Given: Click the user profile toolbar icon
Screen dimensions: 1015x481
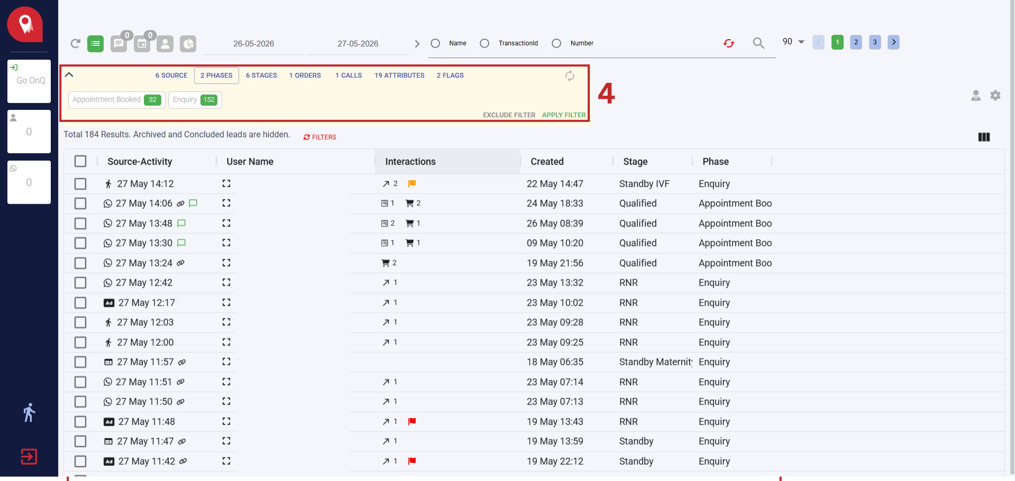Looking at the screenshot, I should pos(165,44).
